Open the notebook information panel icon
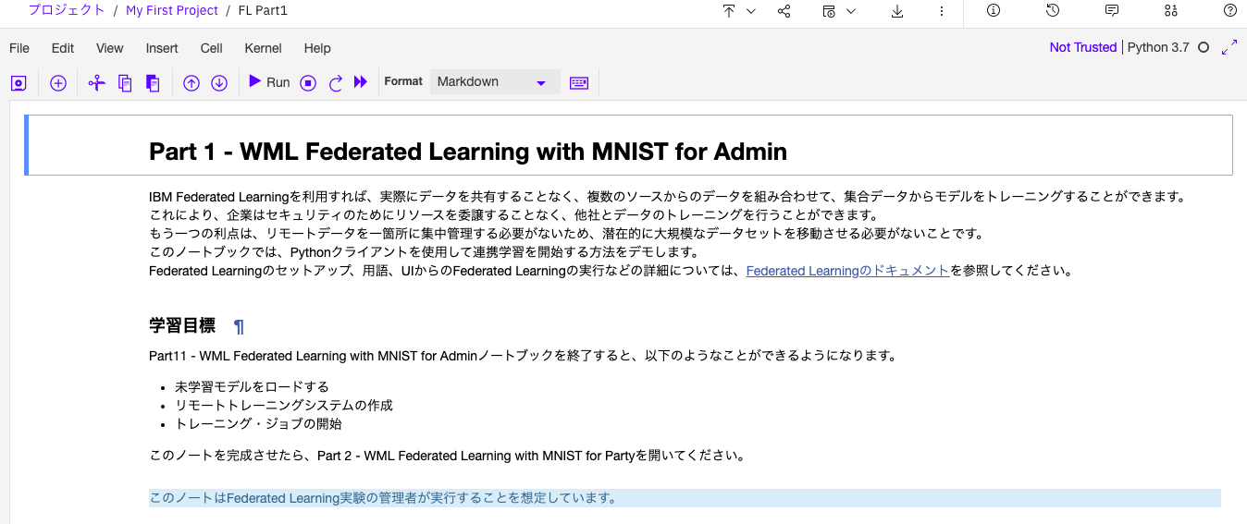 click(994, 11)
